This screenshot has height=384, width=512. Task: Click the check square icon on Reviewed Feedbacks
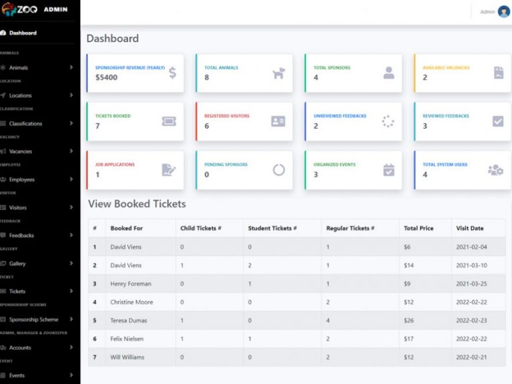(x=498, y=121)
